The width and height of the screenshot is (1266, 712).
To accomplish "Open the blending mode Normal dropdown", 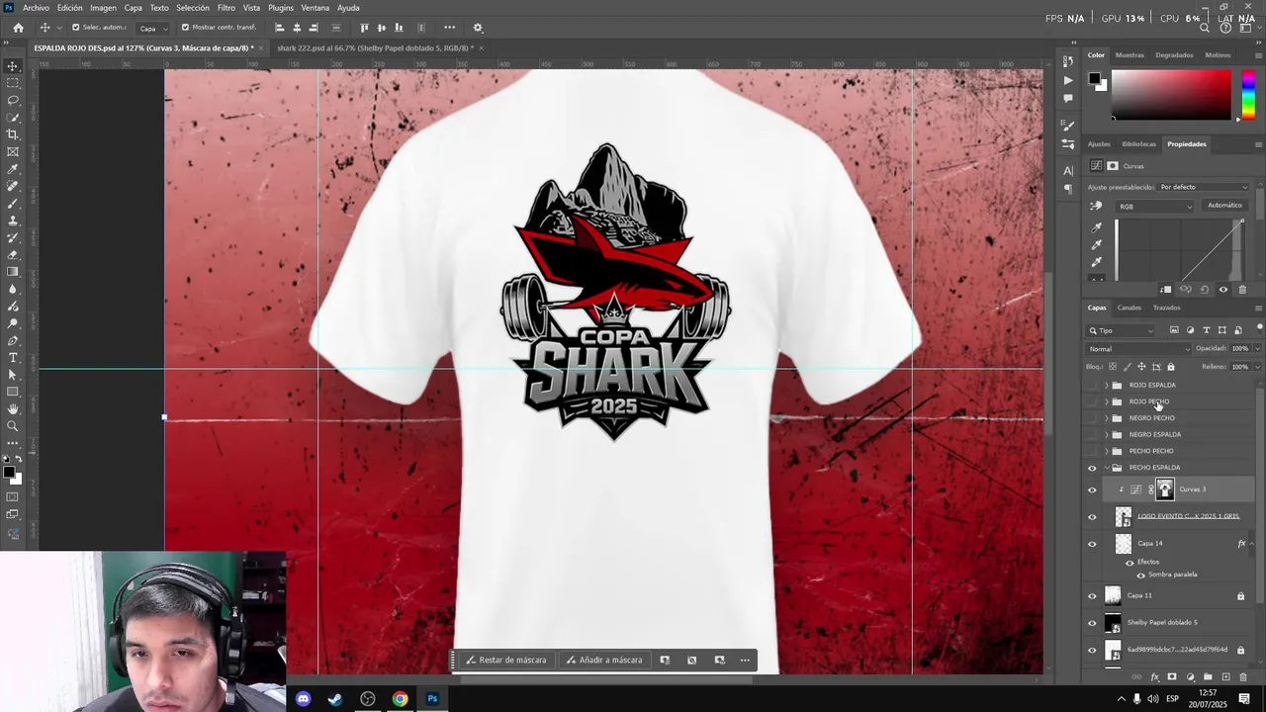I will [1139, 349].
